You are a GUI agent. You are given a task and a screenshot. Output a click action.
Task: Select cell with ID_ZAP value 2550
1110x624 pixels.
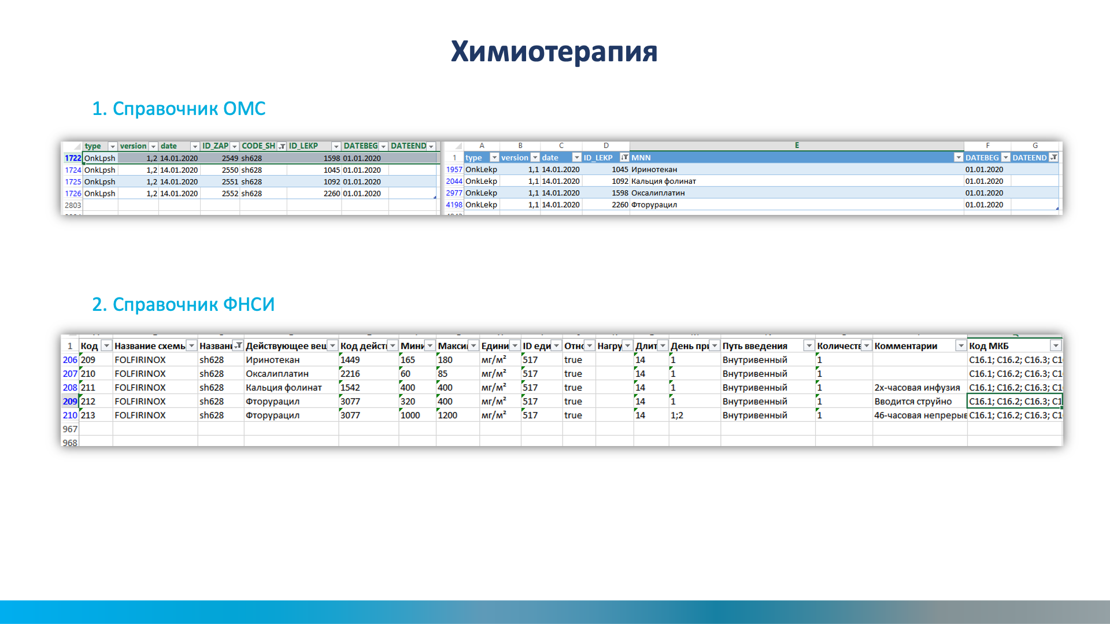pyautogui.click(x=220, y=170)
